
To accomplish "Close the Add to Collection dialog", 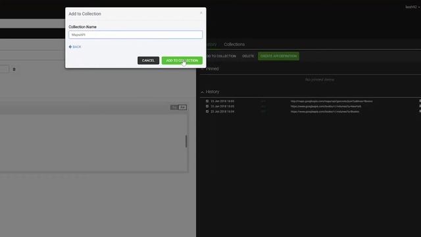I will (x=201, y=13).
